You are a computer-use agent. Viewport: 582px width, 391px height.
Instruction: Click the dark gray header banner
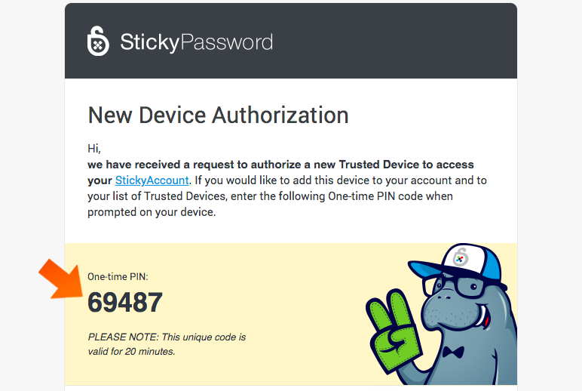pyautogui.click(x=291, y=41)
